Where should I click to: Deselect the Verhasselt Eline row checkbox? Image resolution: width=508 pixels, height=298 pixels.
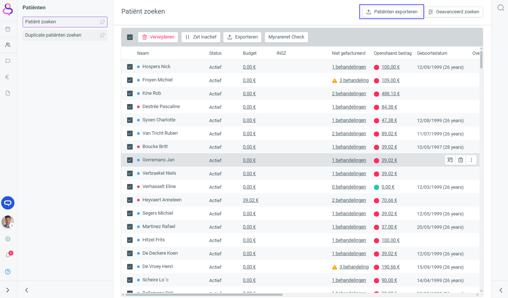[130, 187]
